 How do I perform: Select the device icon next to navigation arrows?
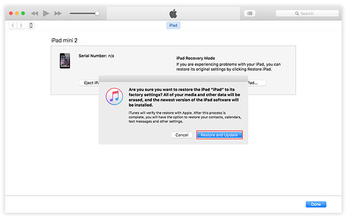pyautogui.click(x=31, y=26)
